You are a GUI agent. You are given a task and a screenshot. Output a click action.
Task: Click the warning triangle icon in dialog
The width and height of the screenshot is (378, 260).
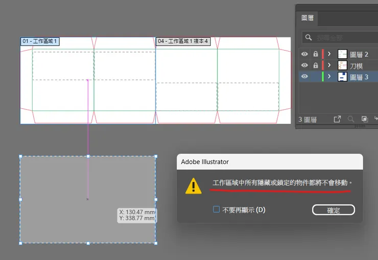tap(193, 186)
